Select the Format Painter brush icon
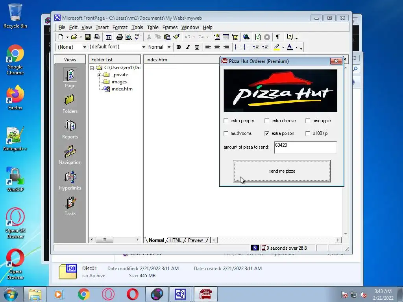Screen dimensions: 403x302 click(x=176, y=37)
